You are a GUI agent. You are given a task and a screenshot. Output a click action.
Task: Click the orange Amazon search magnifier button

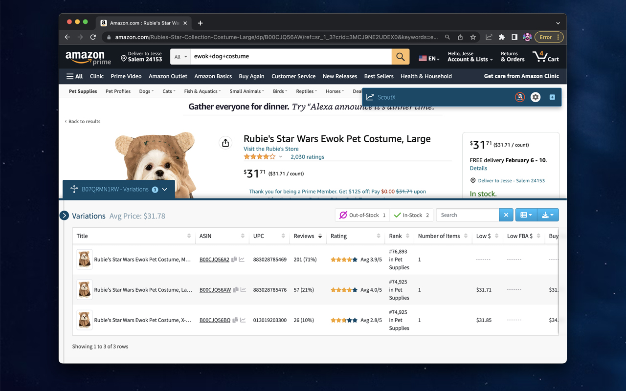[400, 57]
